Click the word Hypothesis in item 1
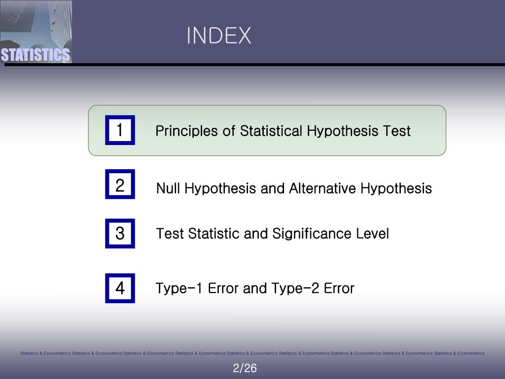505x379 pixels. tap(342, 131)
